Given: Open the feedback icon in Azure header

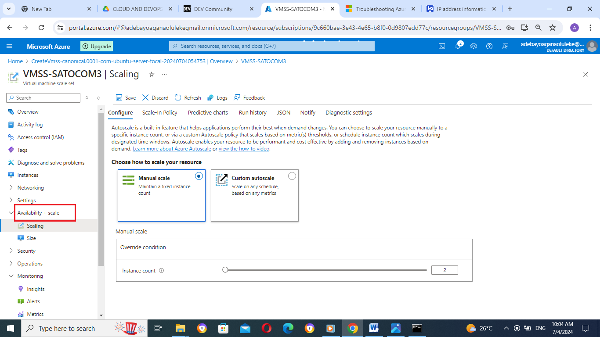Looking at the screenshot, I should point(505,46).
